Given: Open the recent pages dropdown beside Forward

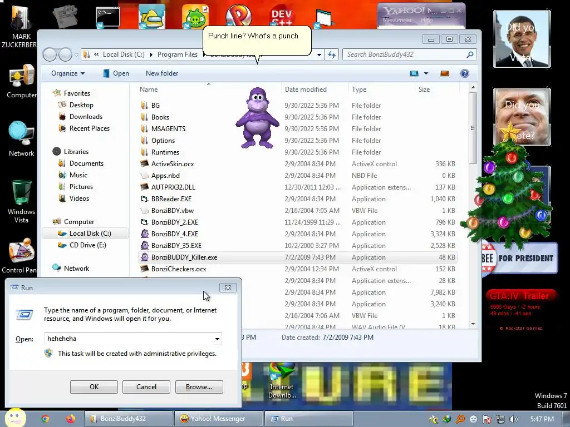Looking at the screenshot, I should pos(76,55).
